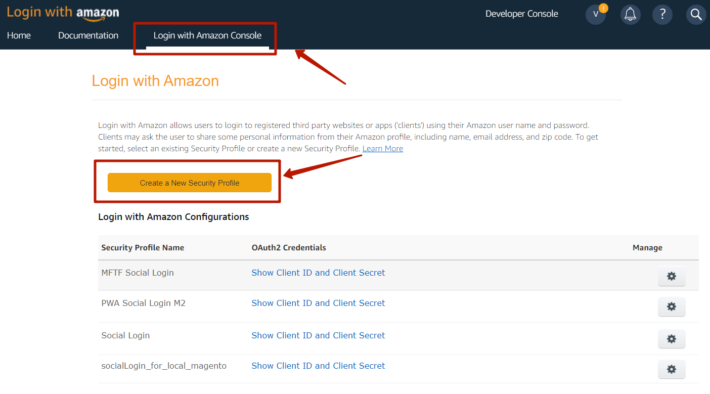710x394 pixels.
Task: Select the MFTF Social Login profile name
Action: [138, 273]
